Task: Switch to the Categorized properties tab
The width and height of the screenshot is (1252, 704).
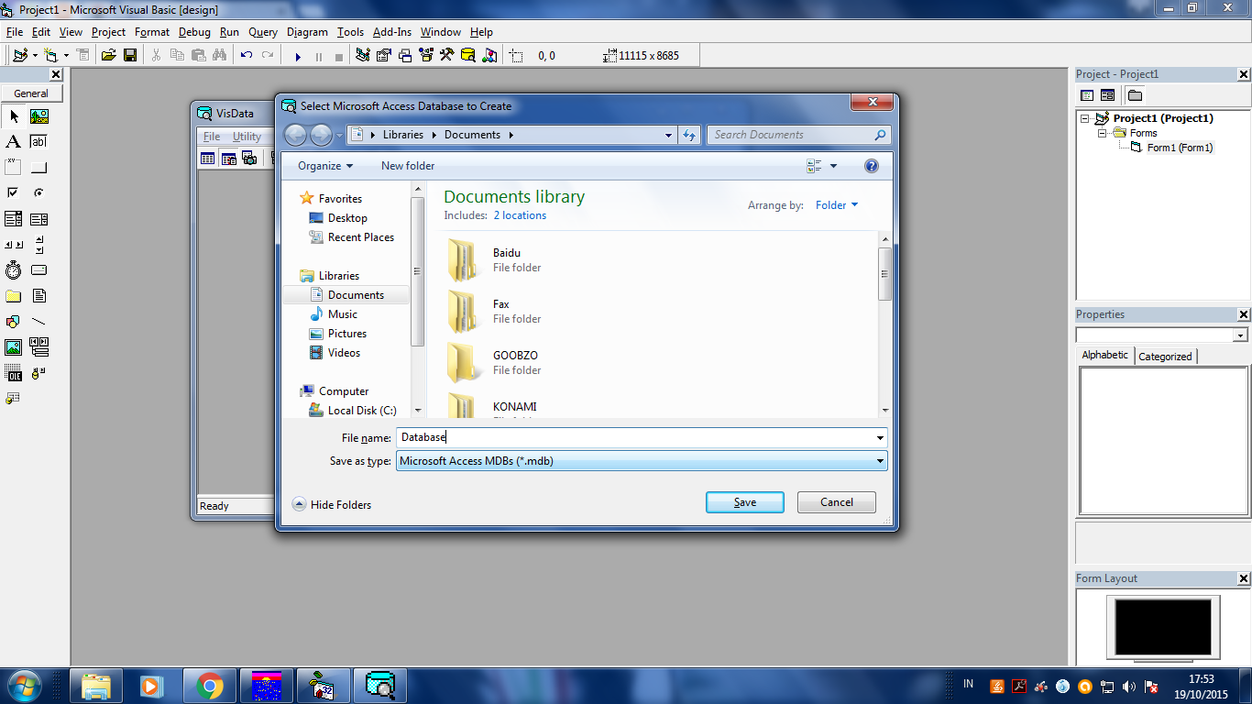Action: point(1165,356)
